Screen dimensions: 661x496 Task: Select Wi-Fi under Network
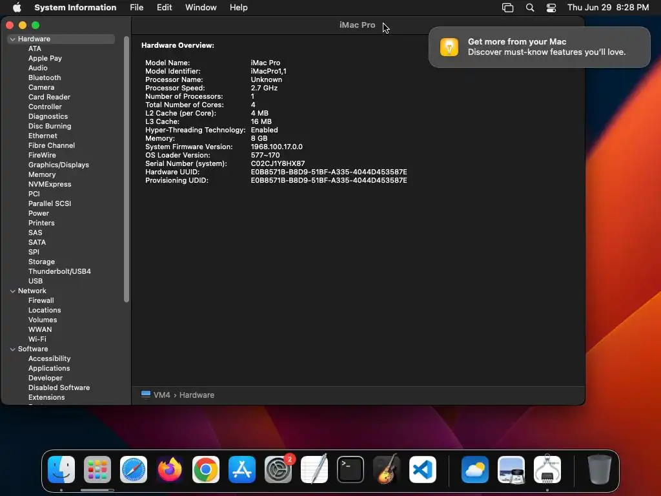[37, 339]
